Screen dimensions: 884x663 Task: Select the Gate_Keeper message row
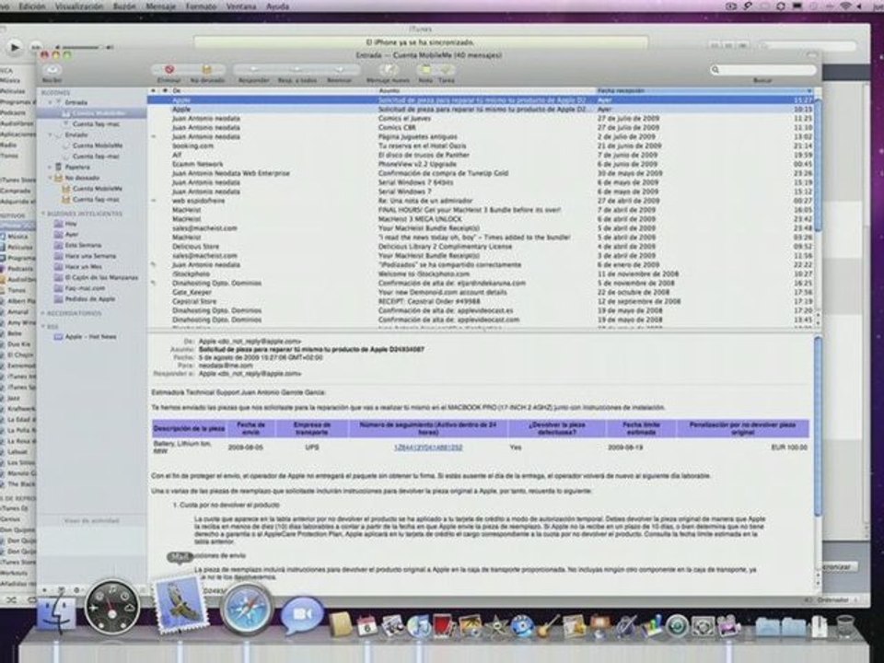click(x=481, y=292)
